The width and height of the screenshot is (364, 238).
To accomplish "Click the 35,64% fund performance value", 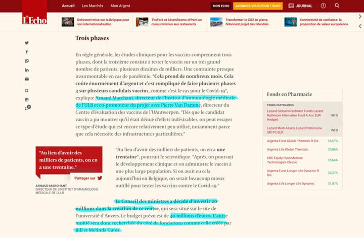I will tap(333, 160).
